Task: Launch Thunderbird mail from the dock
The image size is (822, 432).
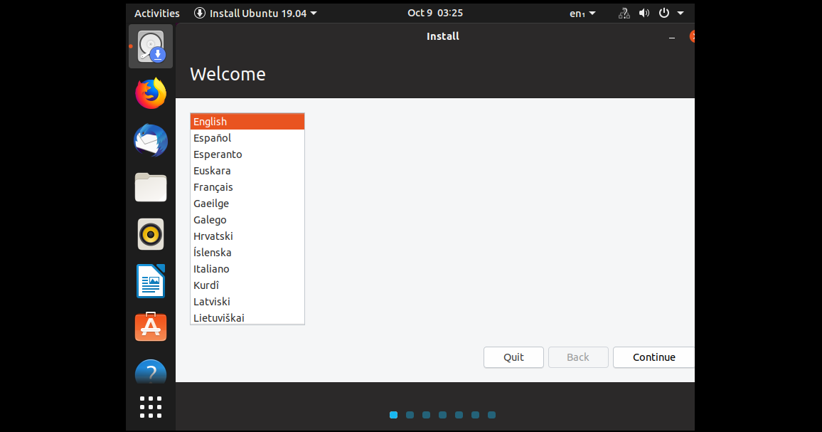Action: point(151,140)
